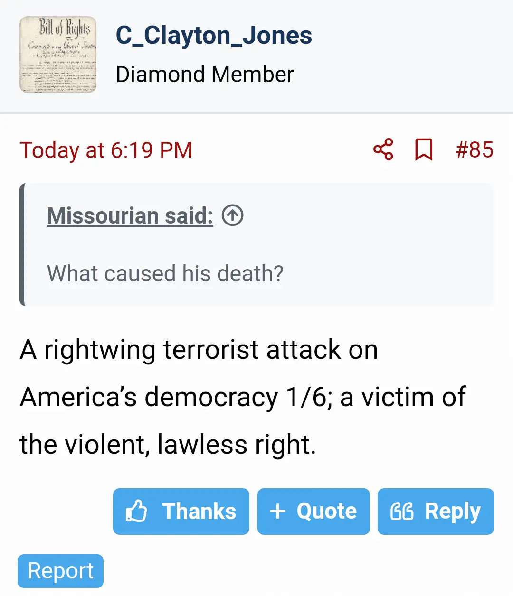Expand the quoted "What caused his death?" text

(x=165, y=274)
